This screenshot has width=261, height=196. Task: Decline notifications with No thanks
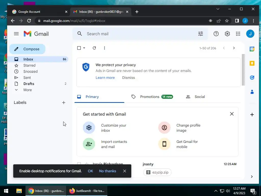click(x=108, y=171)
